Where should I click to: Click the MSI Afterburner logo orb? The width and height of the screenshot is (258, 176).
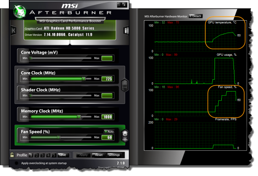pyautogui.click(x=19, y=12)
